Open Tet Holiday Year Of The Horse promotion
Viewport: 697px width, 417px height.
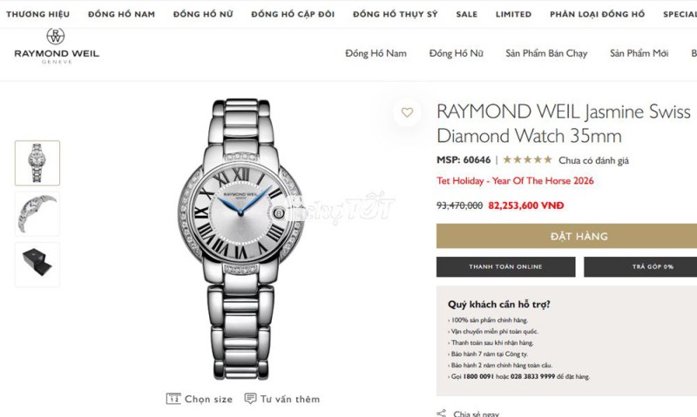tap(515, 181)
